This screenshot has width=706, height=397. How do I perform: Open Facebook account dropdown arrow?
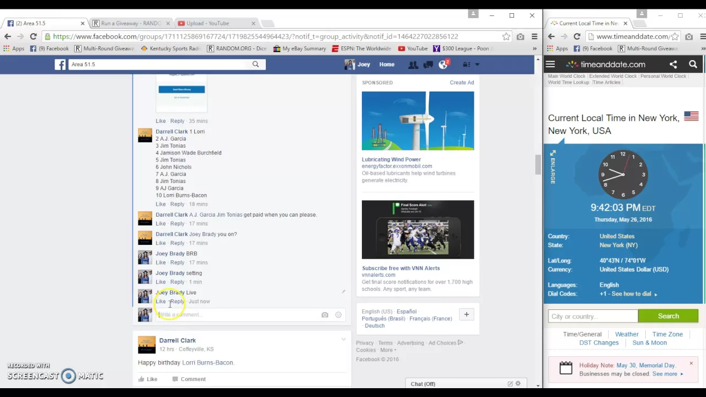pyautogui.click(x=478, y=65)
